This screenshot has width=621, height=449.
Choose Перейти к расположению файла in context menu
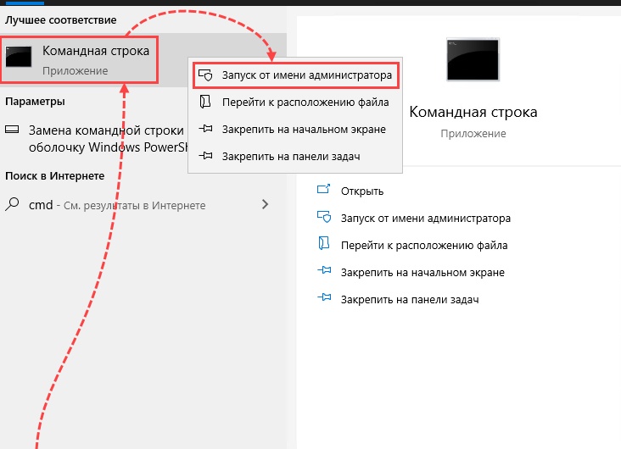point(295,102)
